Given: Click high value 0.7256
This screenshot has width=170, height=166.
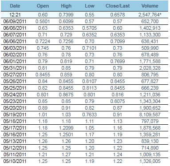Looking at the screenshot, I should [x=66, y=41].
